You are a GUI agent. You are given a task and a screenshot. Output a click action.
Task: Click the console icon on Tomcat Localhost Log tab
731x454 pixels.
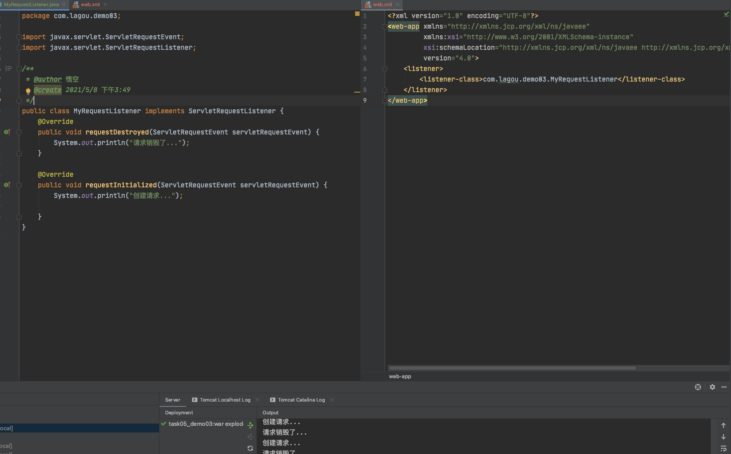pos(195,400)
